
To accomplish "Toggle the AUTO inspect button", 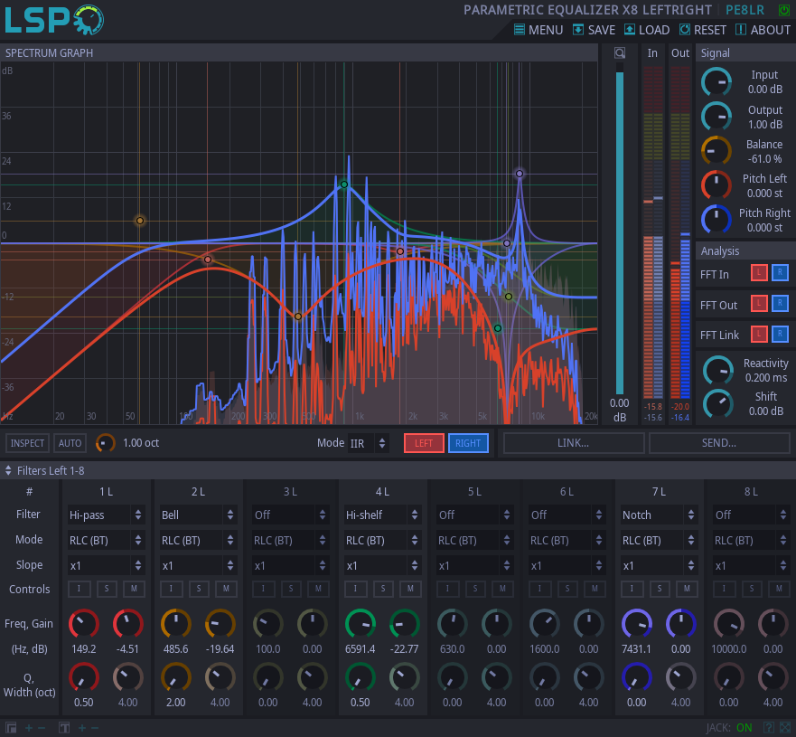I will click(x=70, y=443).
